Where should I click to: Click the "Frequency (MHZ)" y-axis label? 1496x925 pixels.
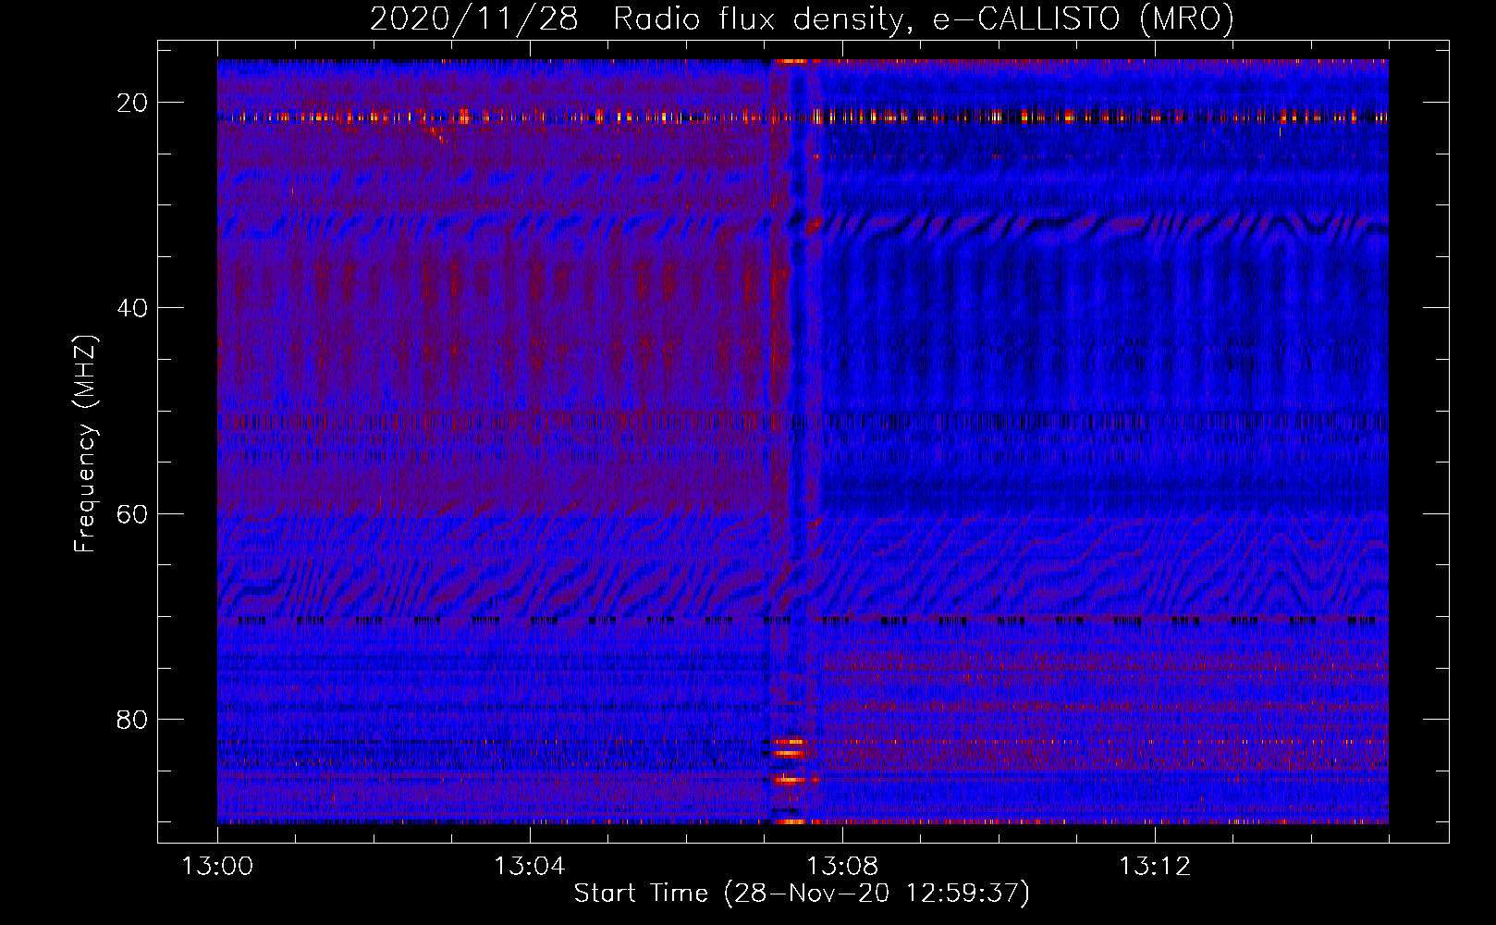[85, 444]
